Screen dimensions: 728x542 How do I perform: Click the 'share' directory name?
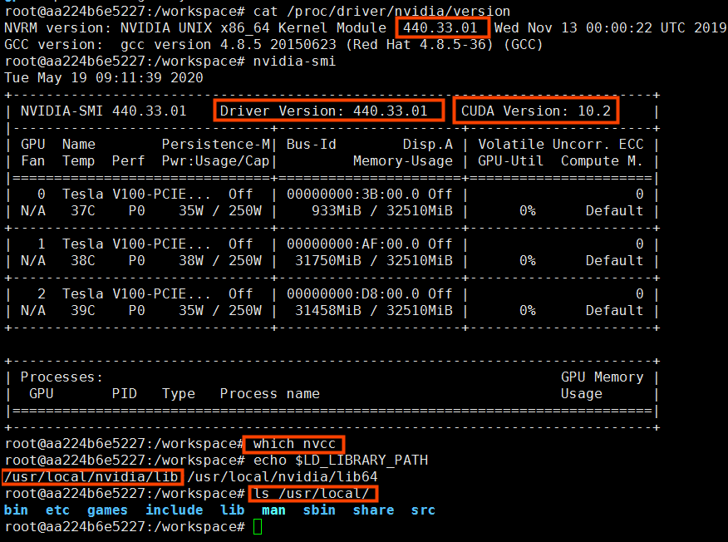click(x=373, y=510)
